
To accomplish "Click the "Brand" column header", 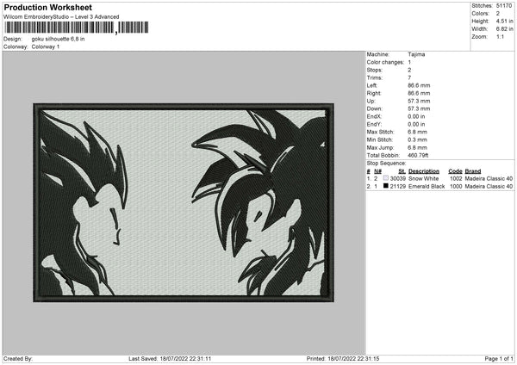I will pyautogui.click(x=473, y=171).
